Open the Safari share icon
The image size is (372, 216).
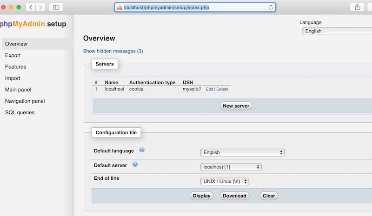357,7
